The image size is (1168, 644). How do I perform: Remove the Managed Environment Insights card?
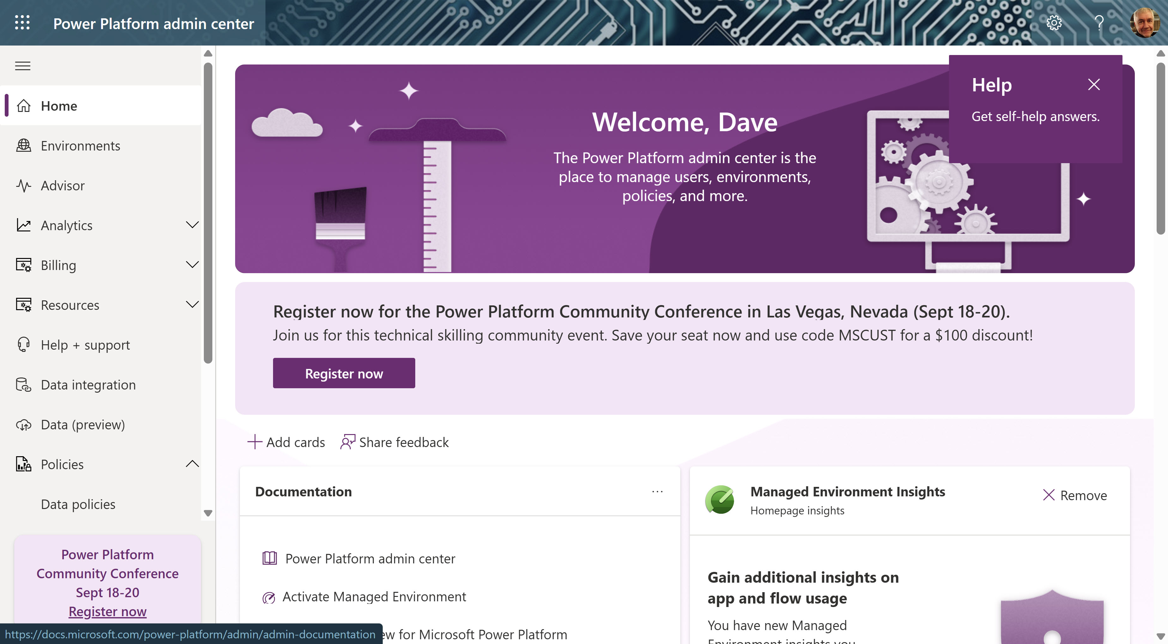(x=1074, y=495)
